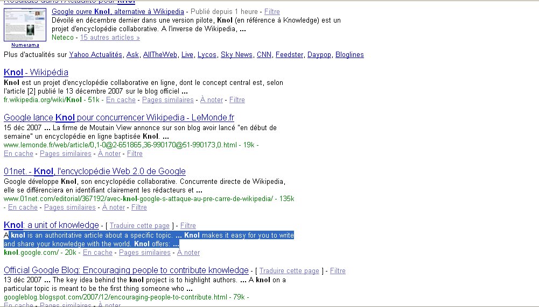
Task: Open Daypop news link
Action: pos(319,55)
